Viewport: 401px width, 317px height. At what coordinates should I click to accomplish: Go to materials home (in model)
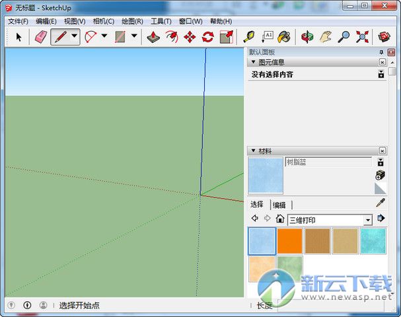click(280, 219)
